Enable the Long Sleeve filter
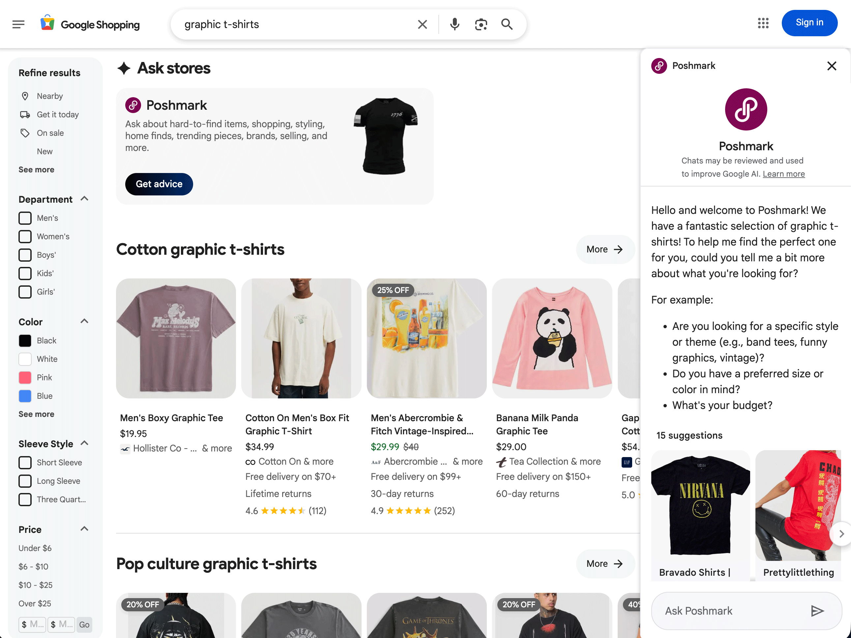The image size is (851, 638). click(x=25, y=481)
